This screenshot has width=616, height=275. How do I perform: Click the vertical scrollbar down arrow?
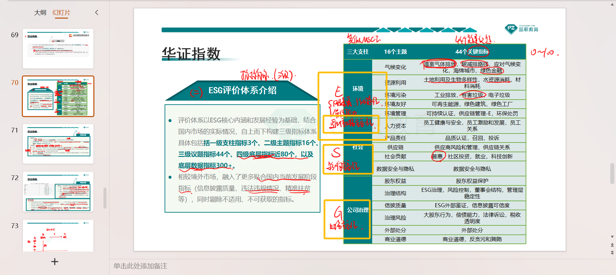click(x=612, y=237)
